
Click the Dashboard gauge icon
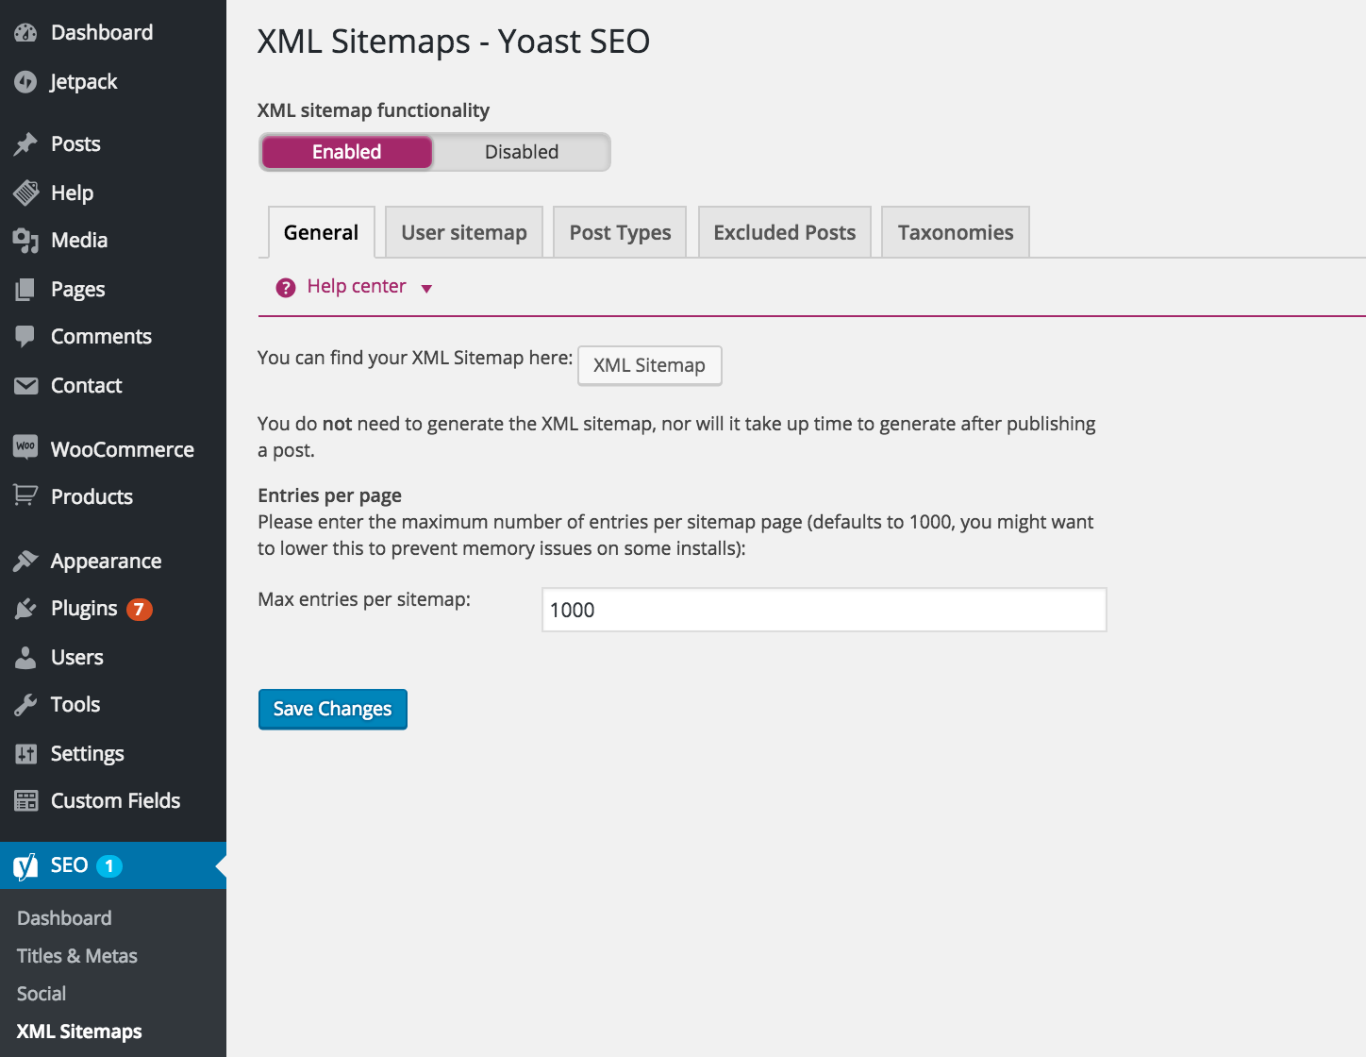25,33
